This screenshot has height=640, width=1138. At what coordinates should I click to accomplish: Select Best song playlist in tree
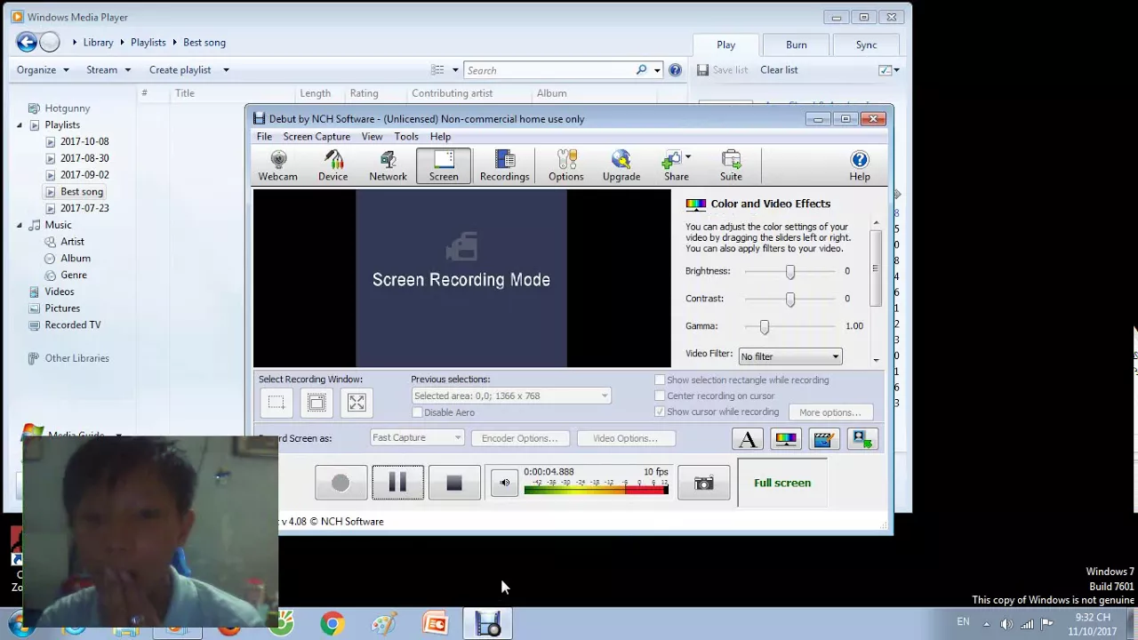82,192
